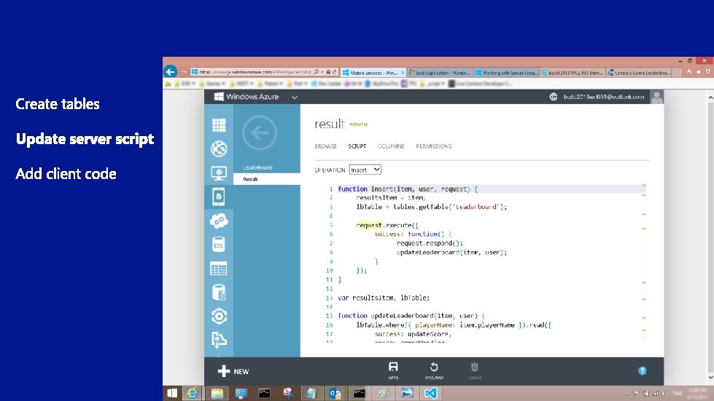Select Leaderboard table in left list
The width and height of the screenshot is (714, 401).
click(257, 167)
